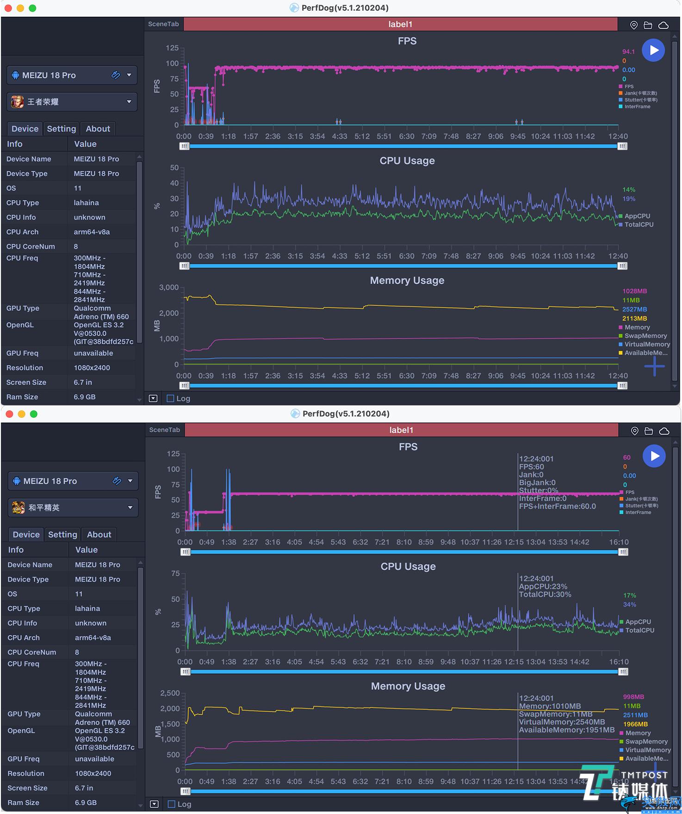Click the CPU Usage left range handle, bottom window
This screenshot has height=814, width=682.
[186, 672]
